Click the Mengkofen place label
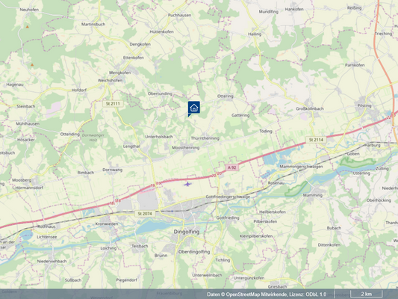This screenshot has width=398, height=299. tap(119, 73)
